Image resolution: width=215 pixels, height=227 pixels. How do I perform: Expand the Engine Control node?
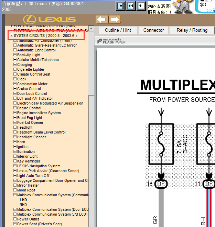click(15, 108)
